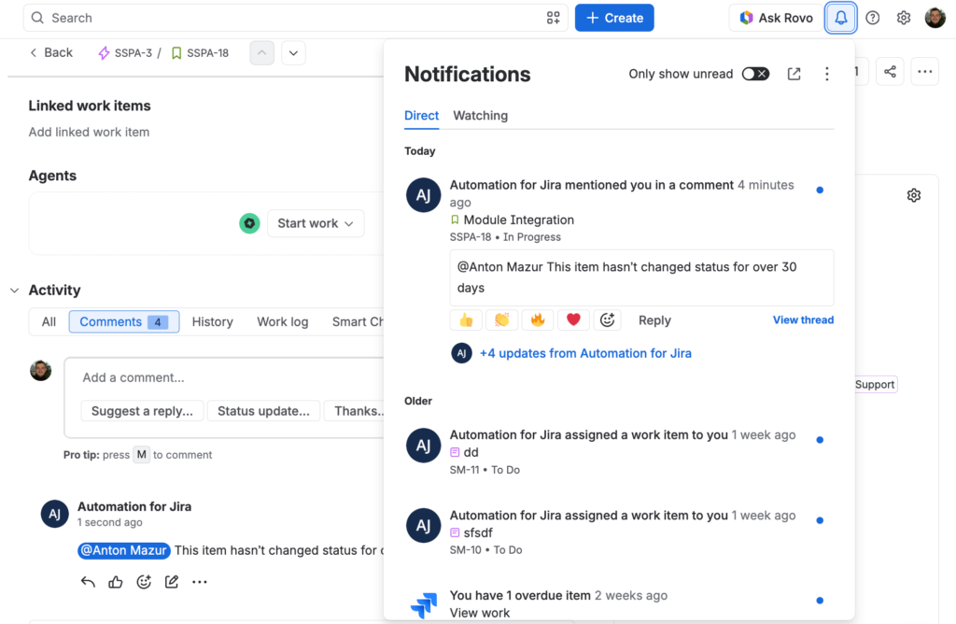Click the green agent icon
The width and height of the screenshot is (956, 624).
(x=249, y=223)
